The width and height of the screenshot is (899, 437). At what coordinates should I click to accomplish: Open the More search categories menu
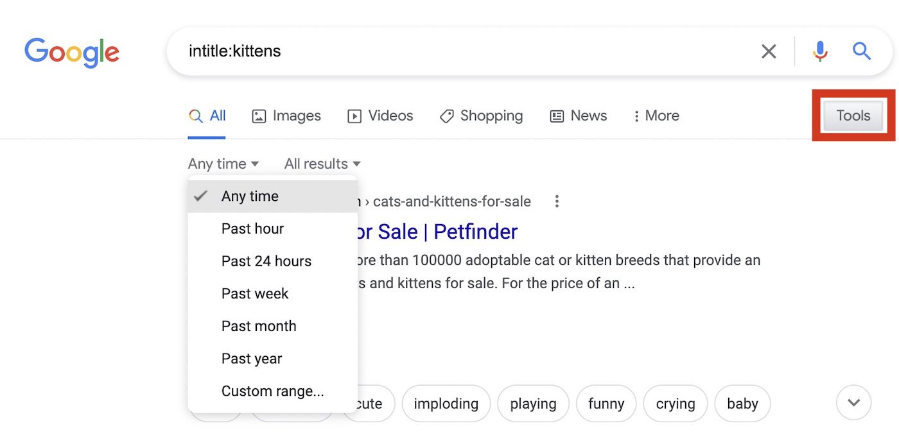(x=655, y=116)
